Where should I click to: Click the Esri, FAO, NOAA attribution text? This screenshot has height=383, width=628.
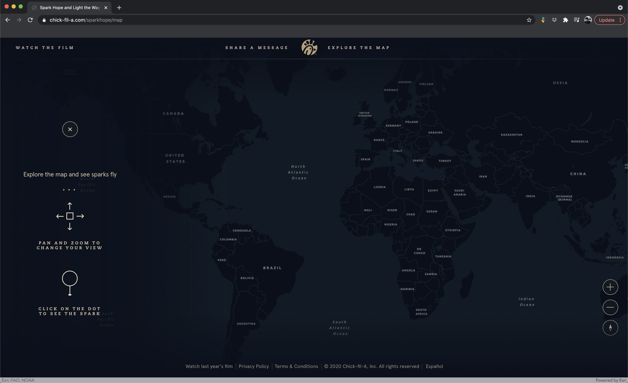pyautogui.click(x=18, y=380)
